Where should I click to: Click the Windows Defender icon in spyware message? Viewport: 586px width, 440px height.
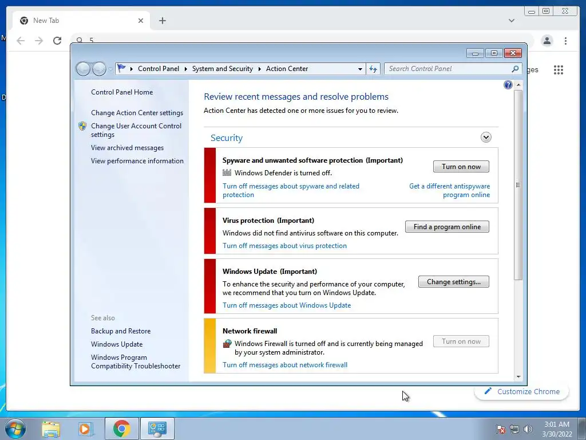[227, 172]
